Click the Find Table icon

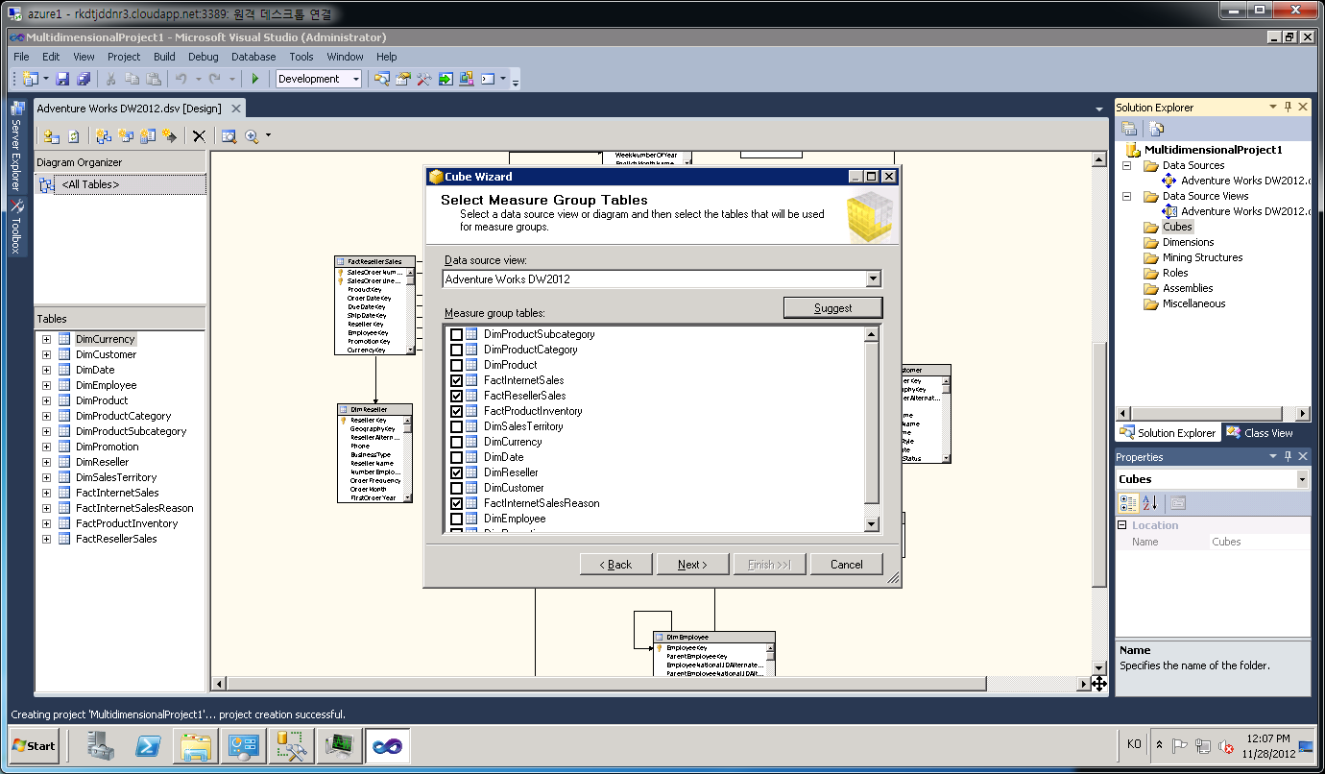[x=229, y=136]
